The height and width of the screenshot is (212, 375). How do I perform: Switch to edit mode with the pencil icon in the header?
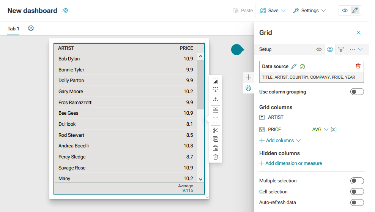[x=355, y=10]
